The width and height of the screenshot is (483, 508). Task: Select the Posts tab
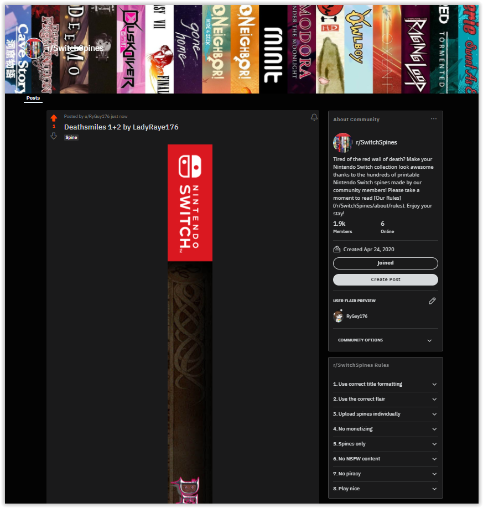coord(33,98)
